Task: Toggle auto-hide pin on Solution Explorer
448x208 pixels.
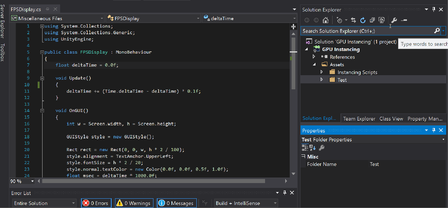Action: coord(433,10)
